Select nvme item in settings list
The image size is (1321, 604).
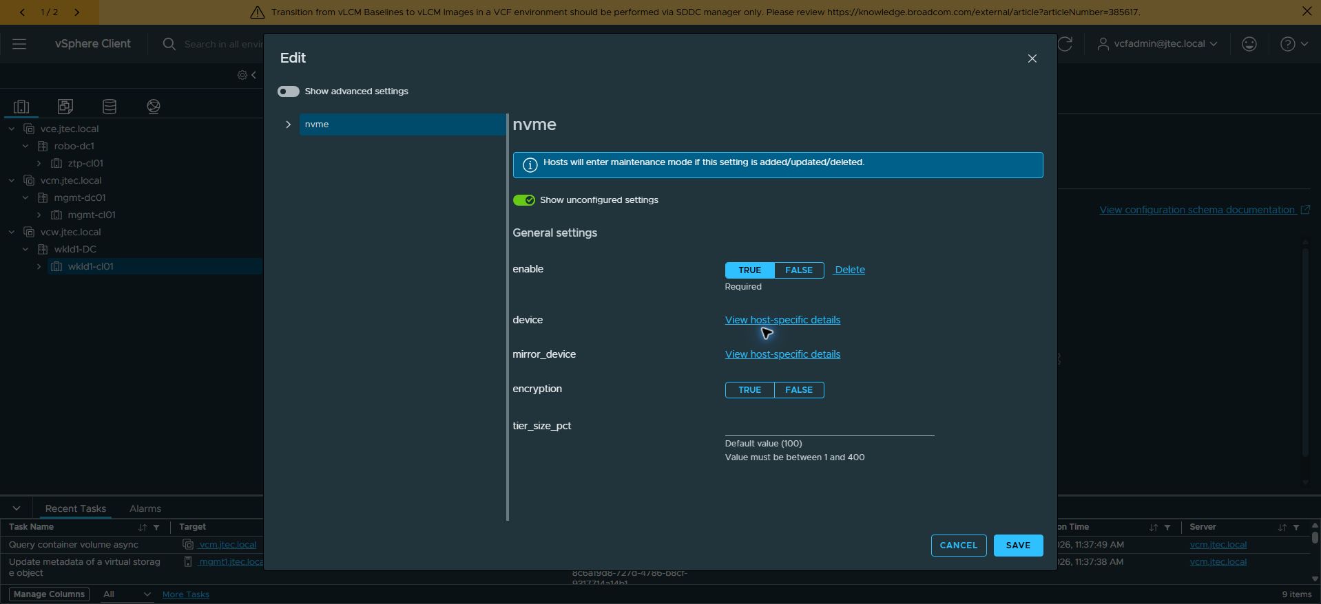[402, 125]
